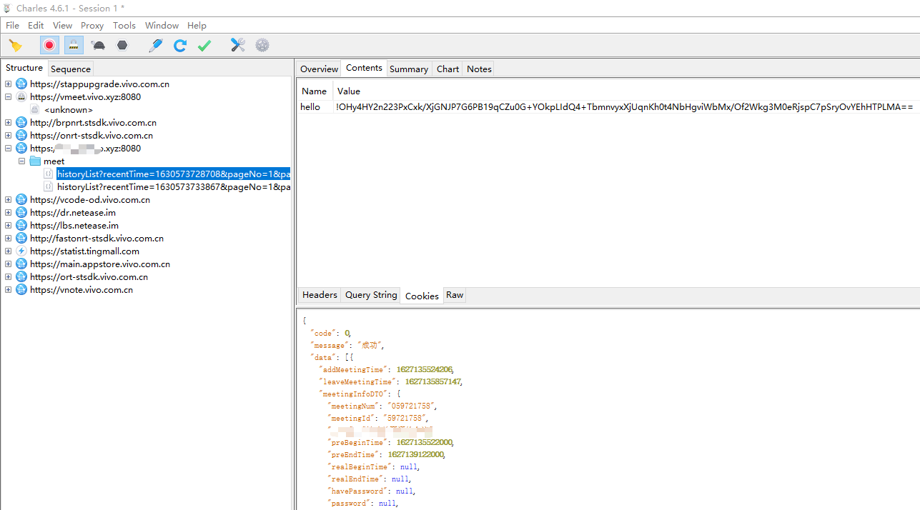Screen dimensions: 920x510
Task: Switch to the Overview tab
Action: click(319, 69)
